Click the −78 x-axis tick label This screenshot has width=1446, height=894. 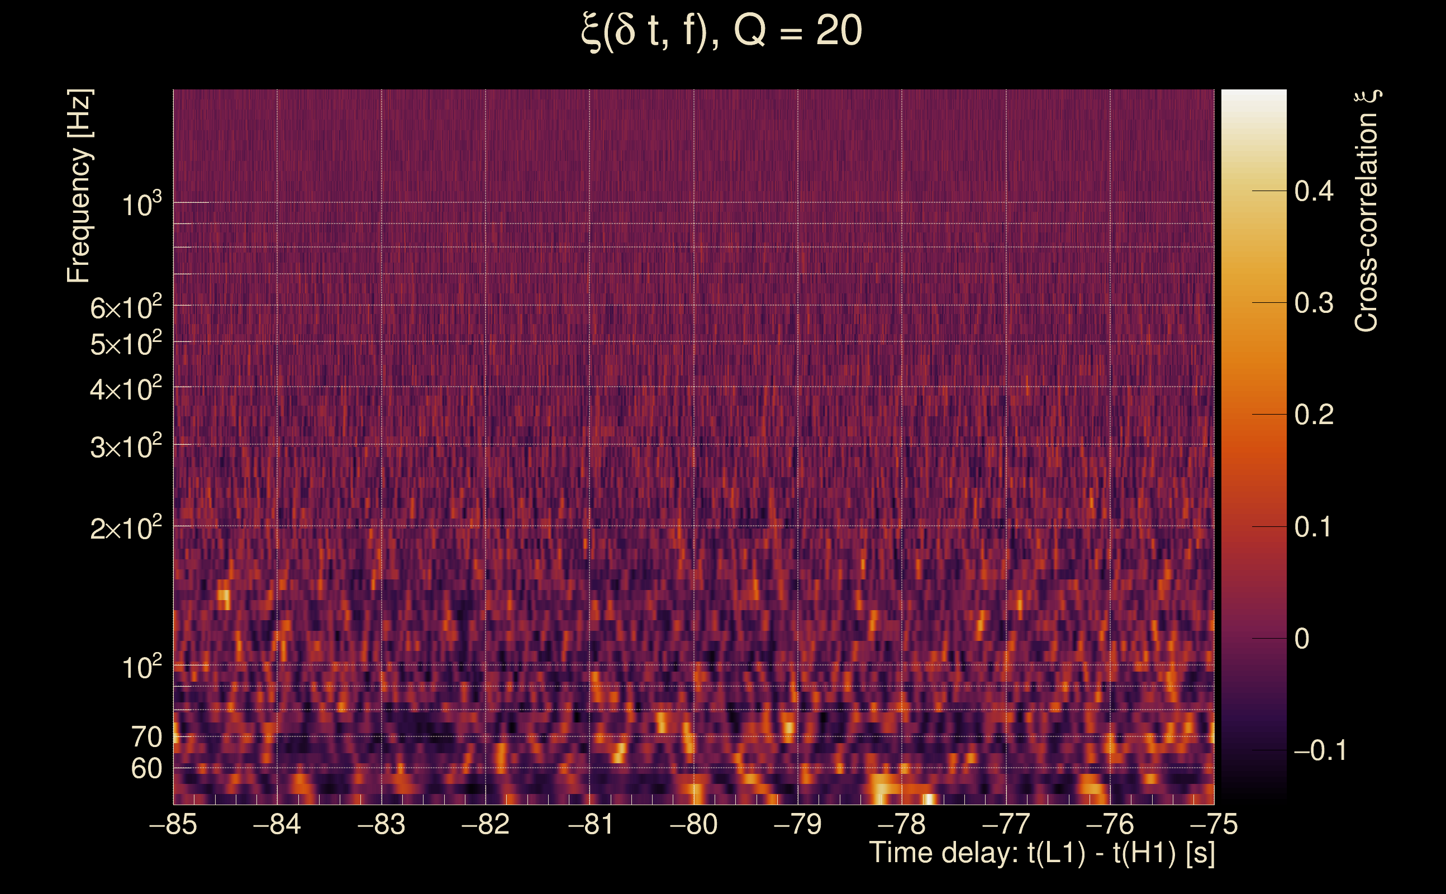click(902, 824)
